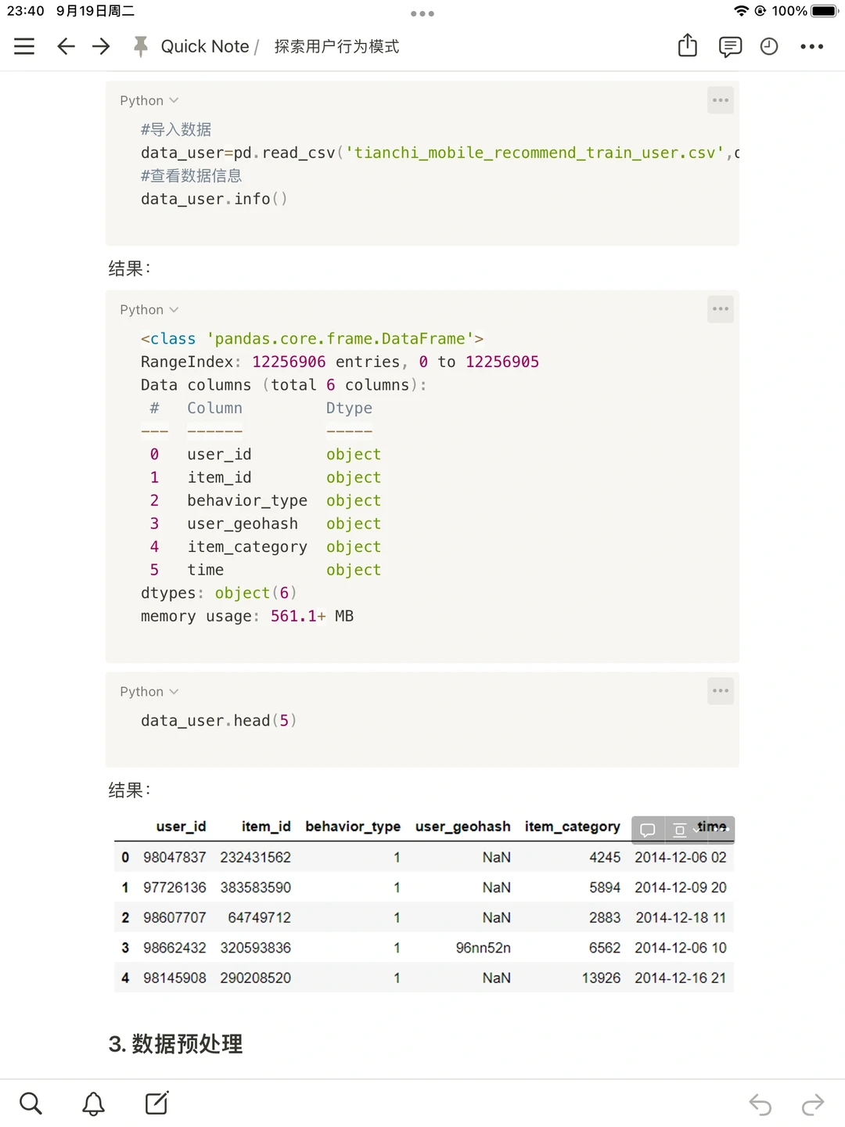
Task: Tap the item_id object row
Action: point(265,477)
